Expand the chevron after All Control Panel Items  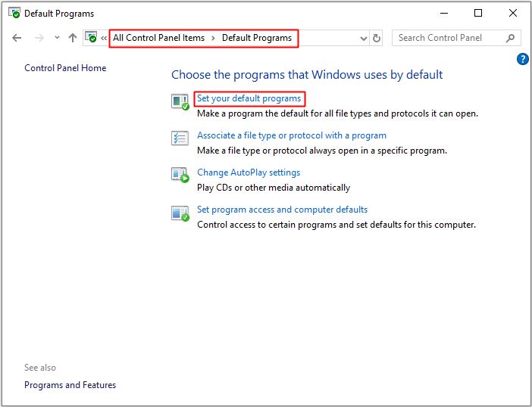214,38
